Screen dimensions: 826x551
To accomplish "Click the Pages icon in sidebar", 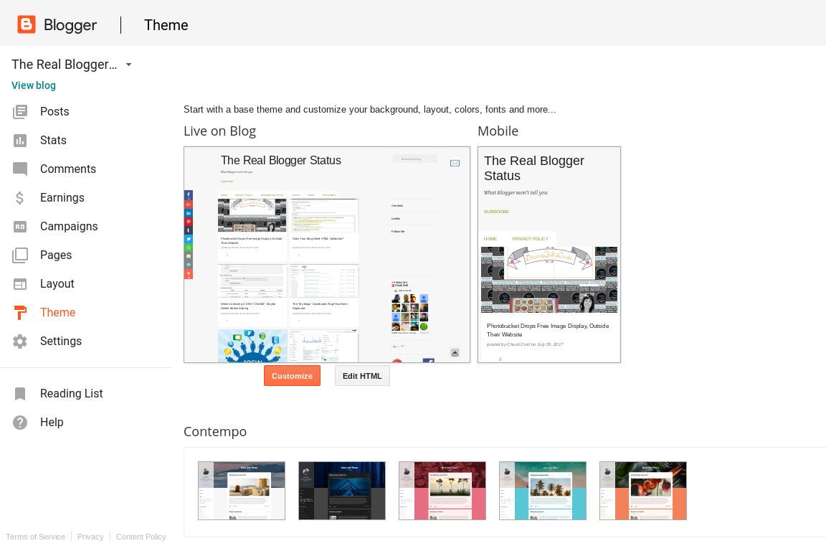I will point(20,255).
